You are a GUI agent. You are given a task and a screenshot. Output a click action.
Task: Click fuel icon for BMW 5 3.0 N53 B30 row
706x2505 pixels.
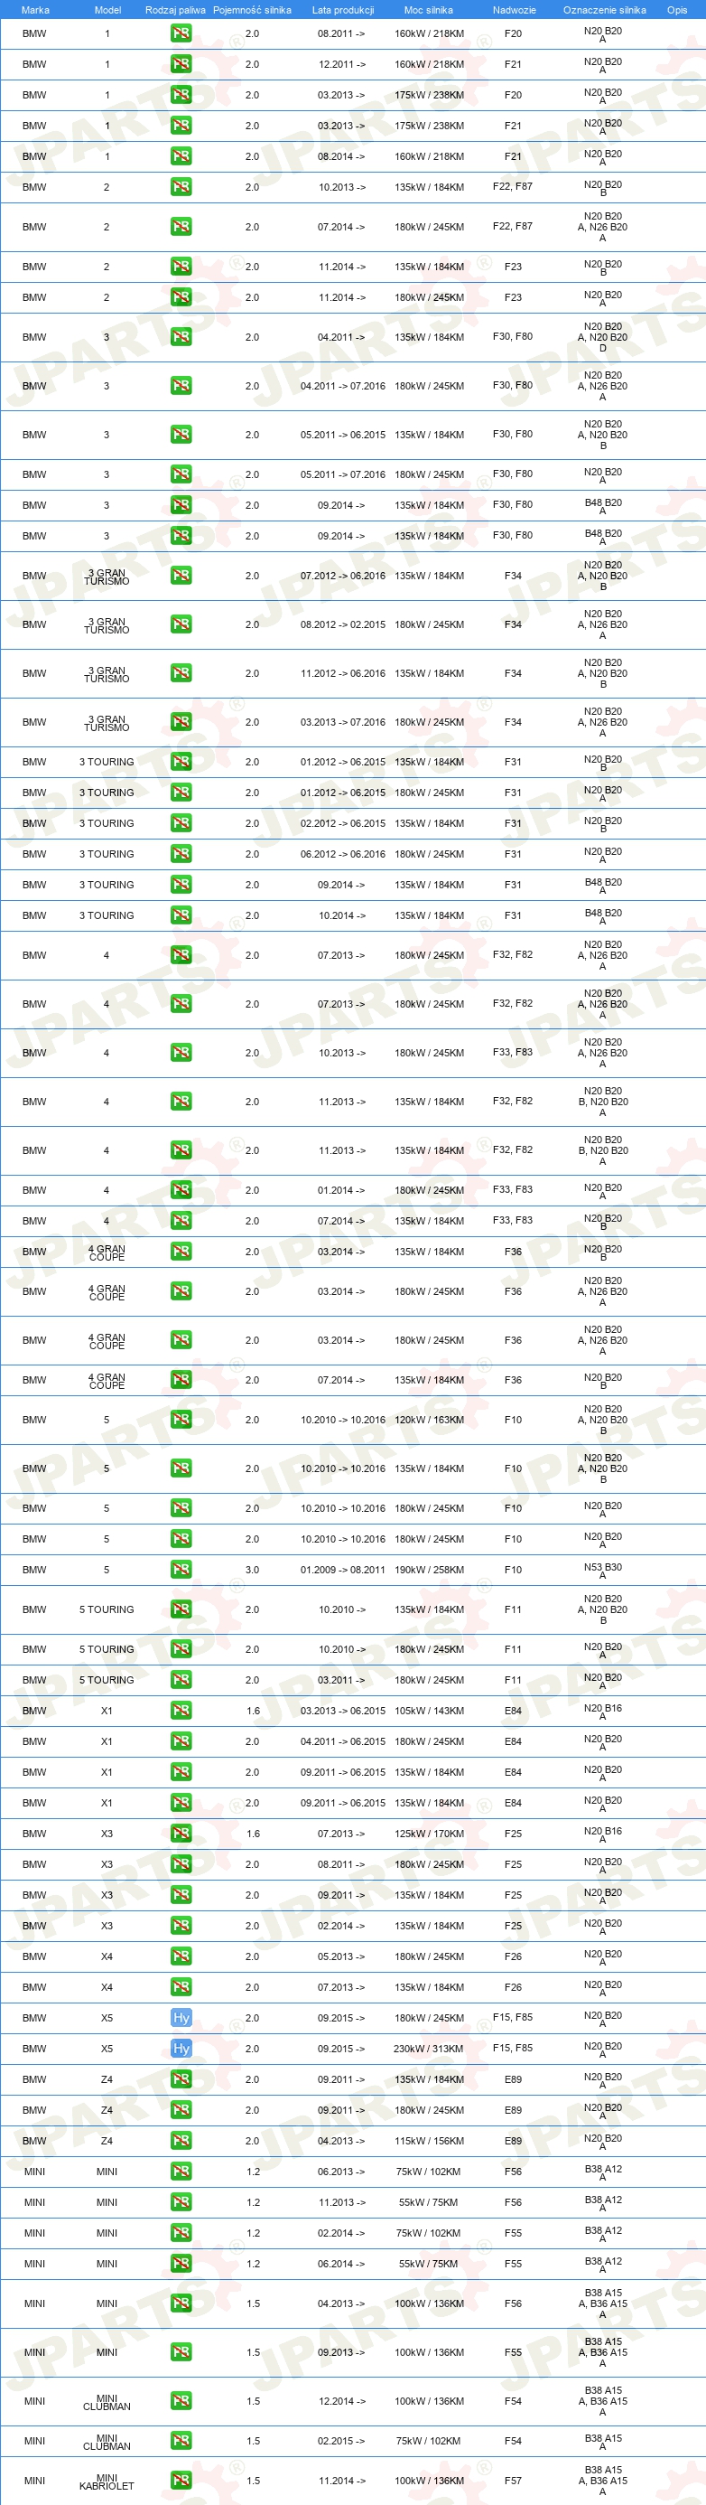pyautogui.click(x=181, y=1570)
